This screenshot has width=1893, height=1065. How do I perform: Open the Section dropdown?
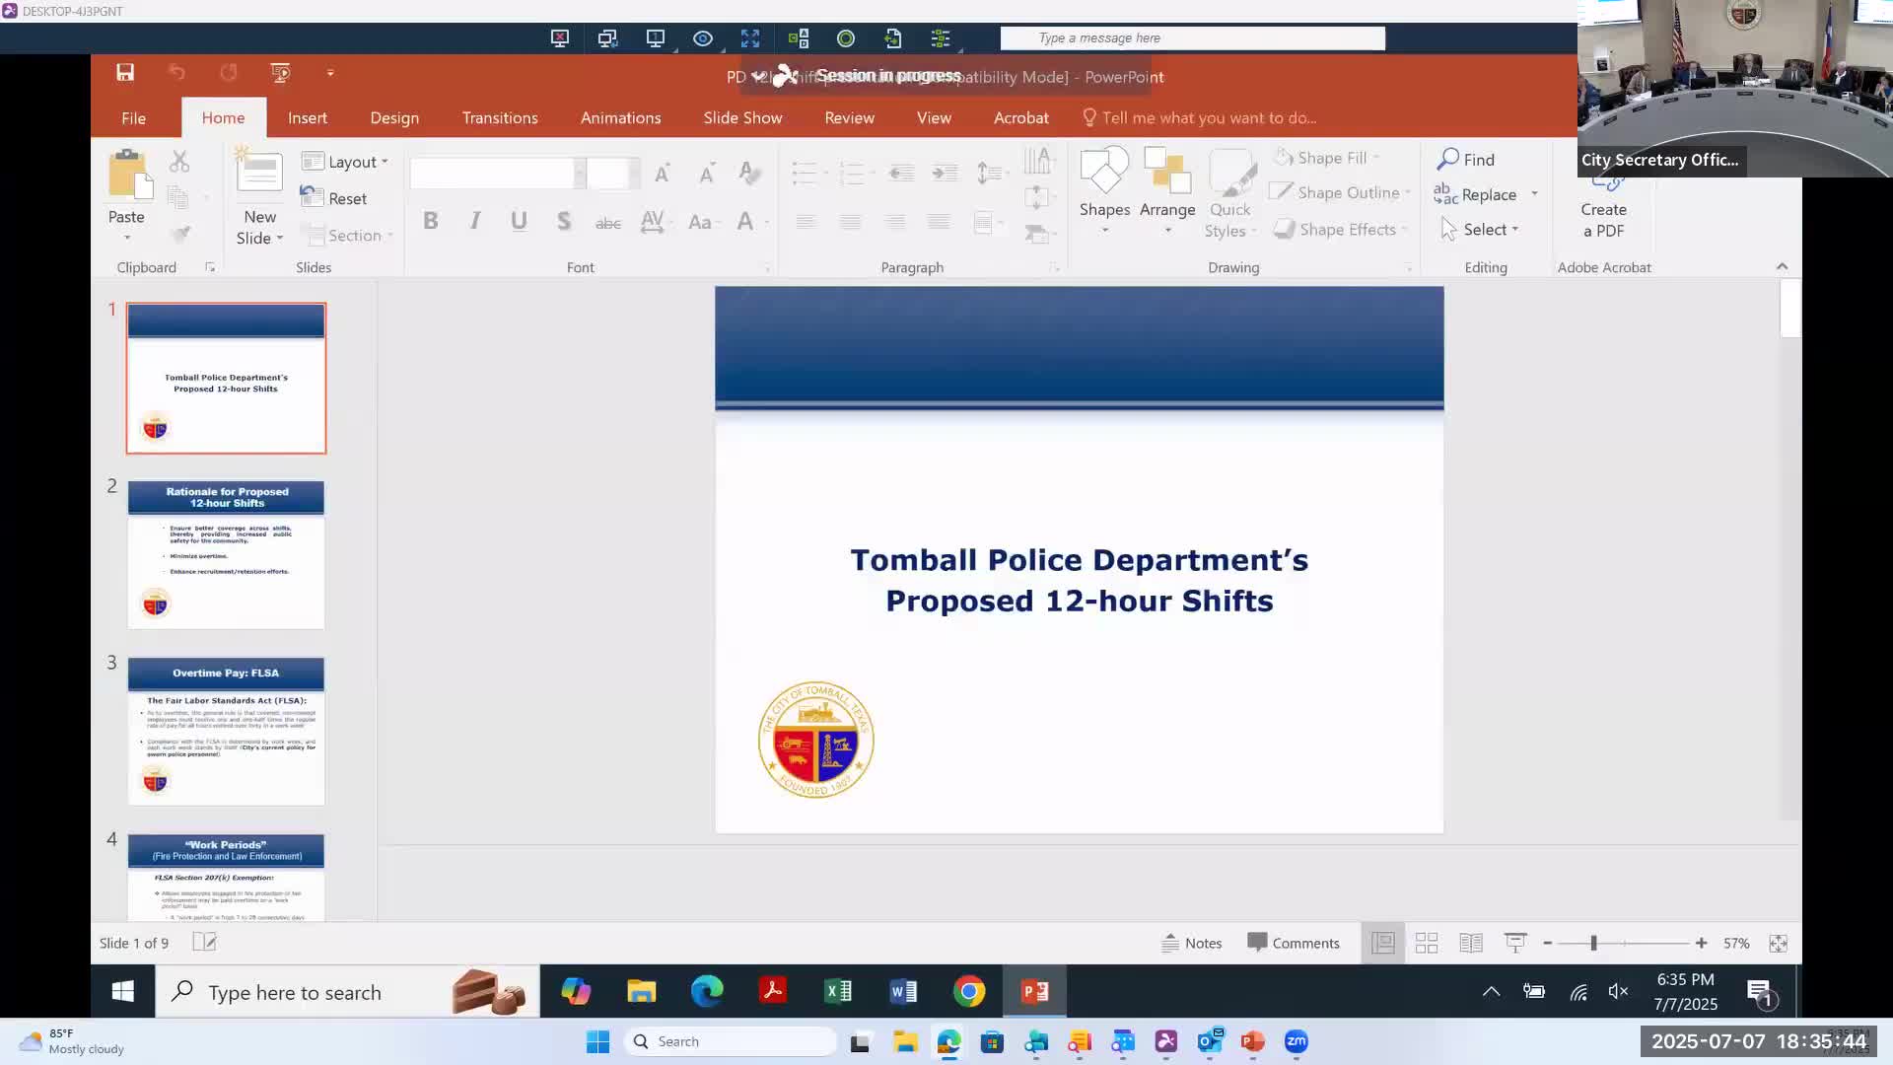[x=347, y=235]
